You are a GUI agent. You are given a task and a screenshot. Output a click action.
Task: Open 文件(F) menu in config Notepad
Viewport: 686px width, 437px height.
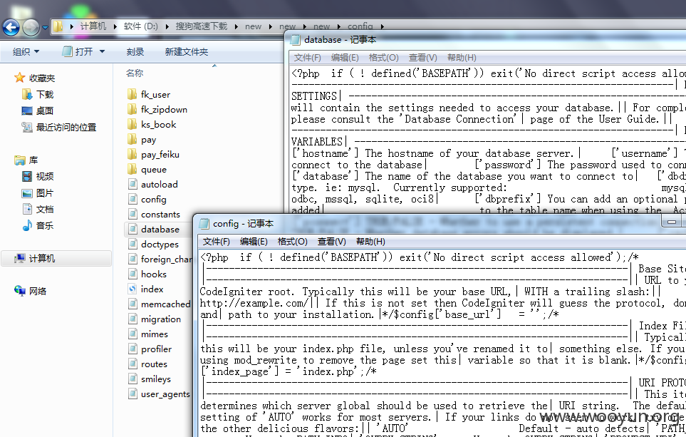pyautogui.click(x=216, y=242)
